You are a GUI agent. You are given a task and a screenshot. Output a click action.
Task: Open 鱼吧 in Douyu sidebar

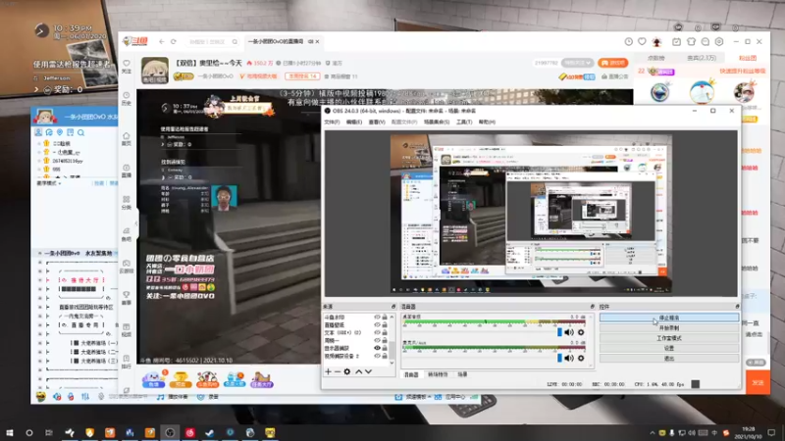127,234
